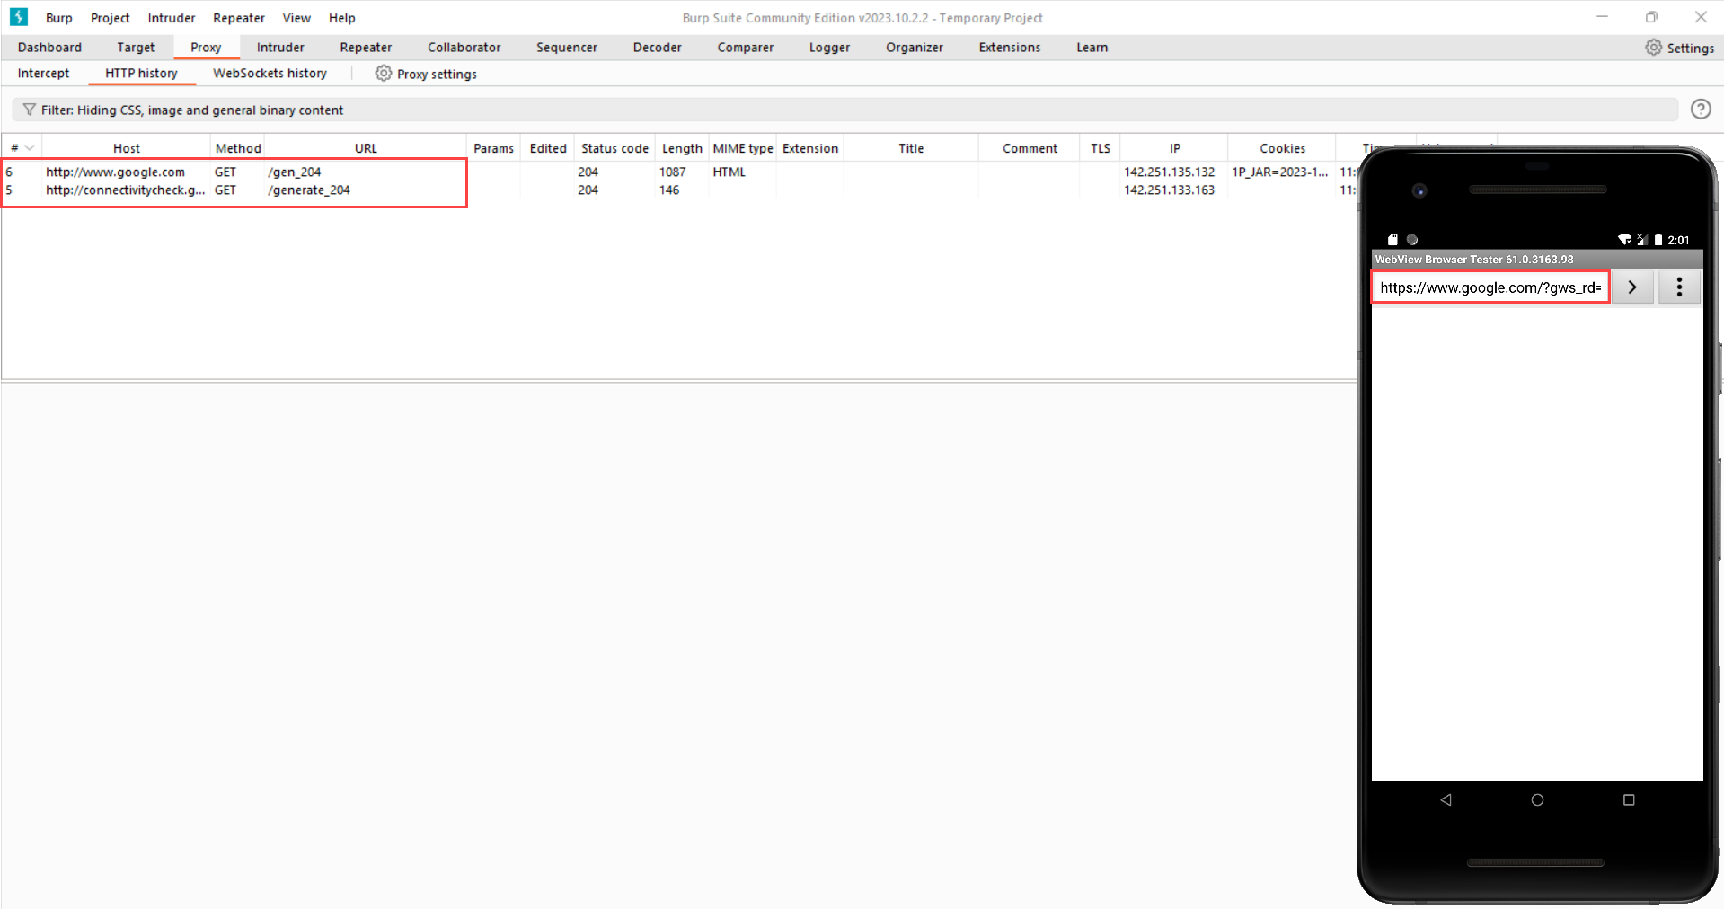
Task: Click the filter funnel icon
Action: 29,110
